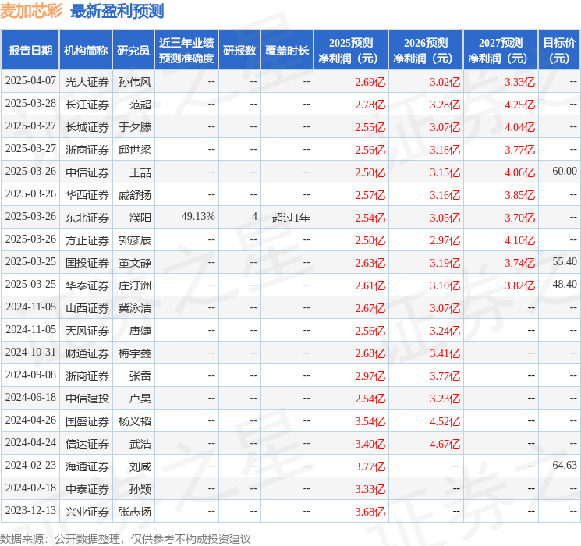Click researcher name 董文静
The height and width of the screenshot is (546, 581).
click(135, 263)
